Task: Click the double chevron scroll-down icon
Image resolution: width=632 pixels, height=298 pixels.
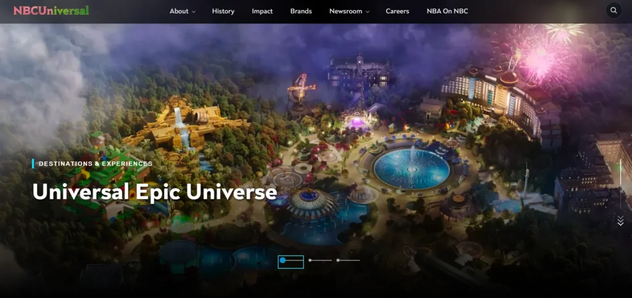Action: (x=620, y=221)
